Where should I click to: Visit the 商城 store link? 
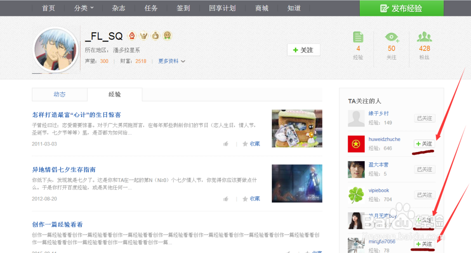(x=261, y=8)
